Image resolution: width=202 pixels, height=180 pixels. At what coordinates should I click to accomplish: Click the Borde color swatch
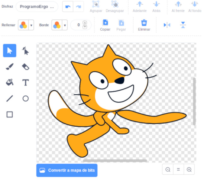point(57,25)
